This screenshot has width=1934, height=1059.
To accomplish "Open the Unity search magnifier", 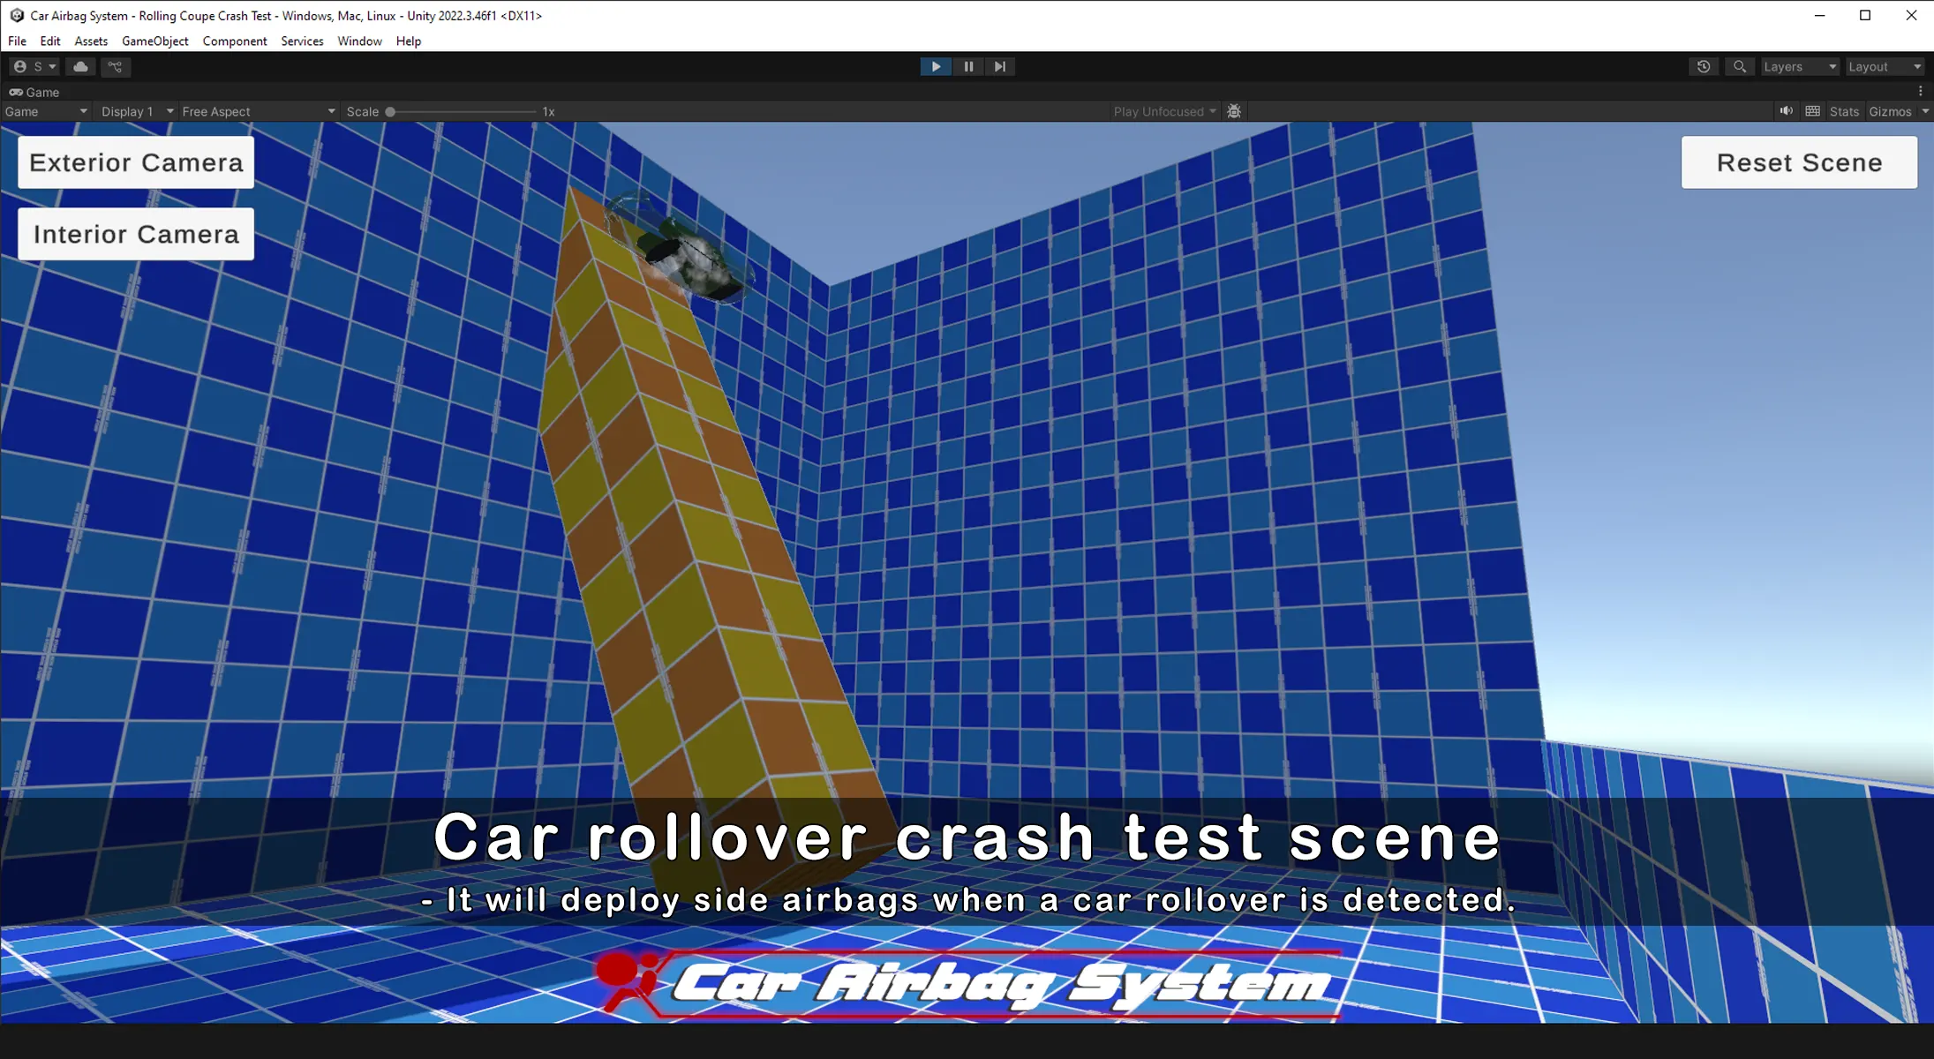I will pyautogui.click(x=1739, y=66).
